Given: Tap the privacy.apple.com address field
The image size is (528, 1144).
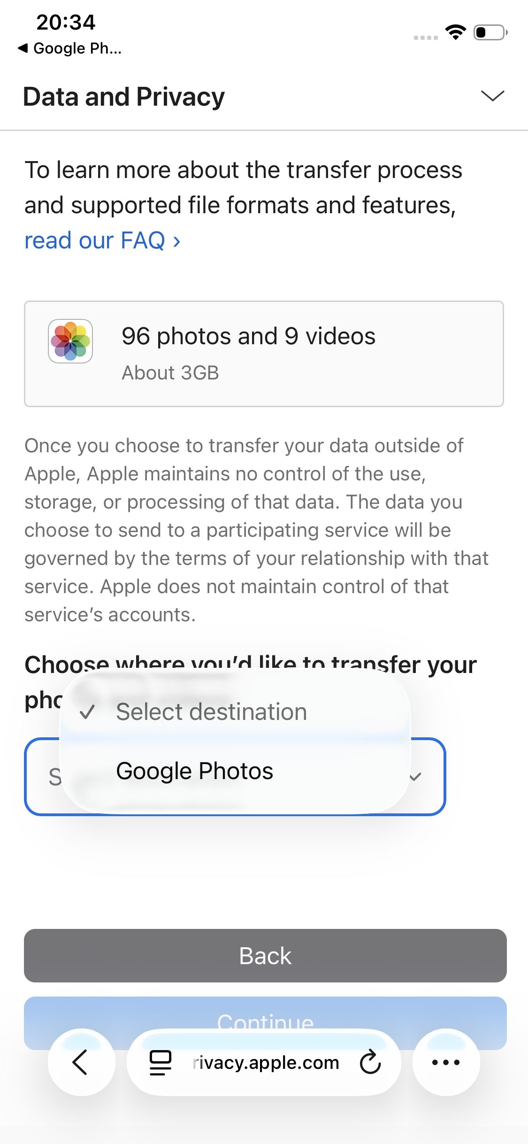Looking at the screenshot, I should click(266, 1062).
